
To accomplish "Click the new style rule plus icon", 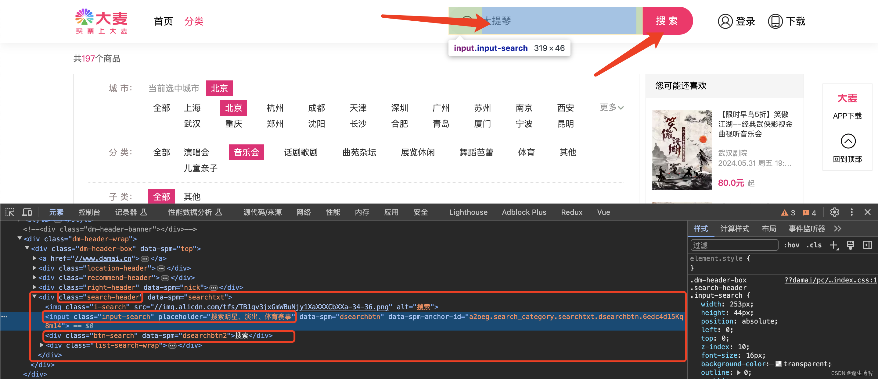I will point(834,245).
